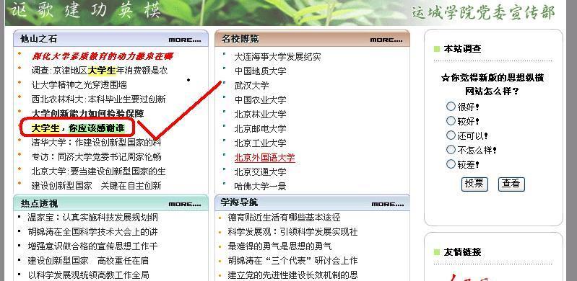Screen dimensions: 577x281
Task: Open the 哈佛大学一景 link
Action: point(260,186)
